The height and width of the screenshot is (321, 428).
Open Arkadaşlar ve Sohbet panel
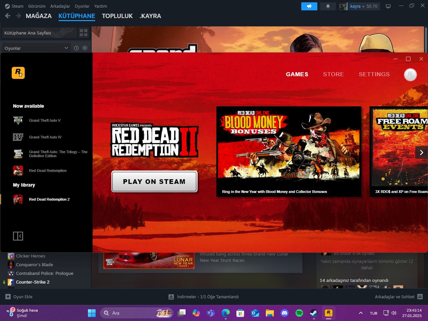[395, 297]
